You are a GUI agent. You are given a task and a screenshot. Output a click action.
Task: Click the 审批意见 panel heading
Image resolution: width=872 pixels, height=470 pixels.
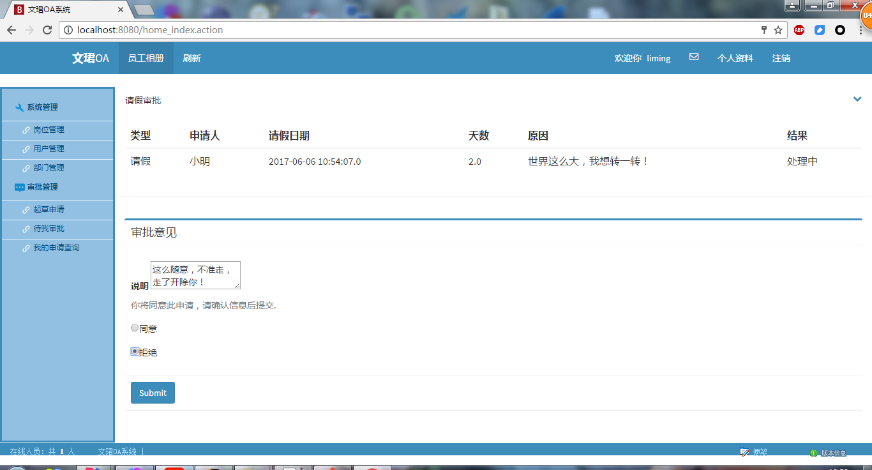pos(154,232)
